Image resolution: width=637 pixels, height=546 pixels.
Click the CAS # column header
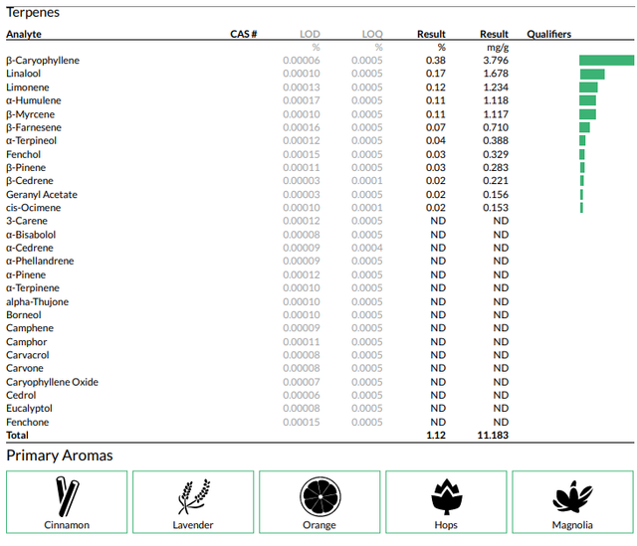coord(243,34)
